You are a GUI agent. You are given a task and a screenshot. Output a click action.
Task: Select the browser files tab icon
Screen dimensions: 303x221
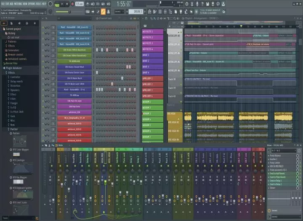point(11,23)
